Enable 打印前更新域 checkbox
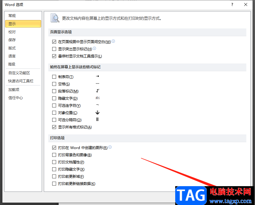Viewport: 255px width, 205px height. click(54, 177)
